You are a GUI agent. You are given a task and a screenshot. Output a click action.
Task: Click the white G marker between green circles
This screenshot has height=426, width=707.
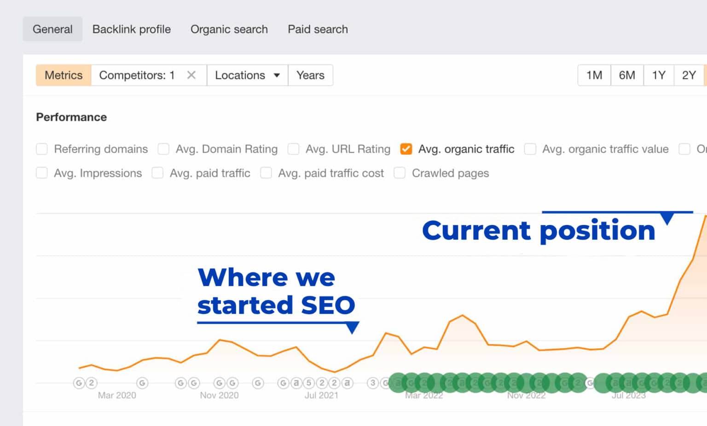(x=589, y=383)
